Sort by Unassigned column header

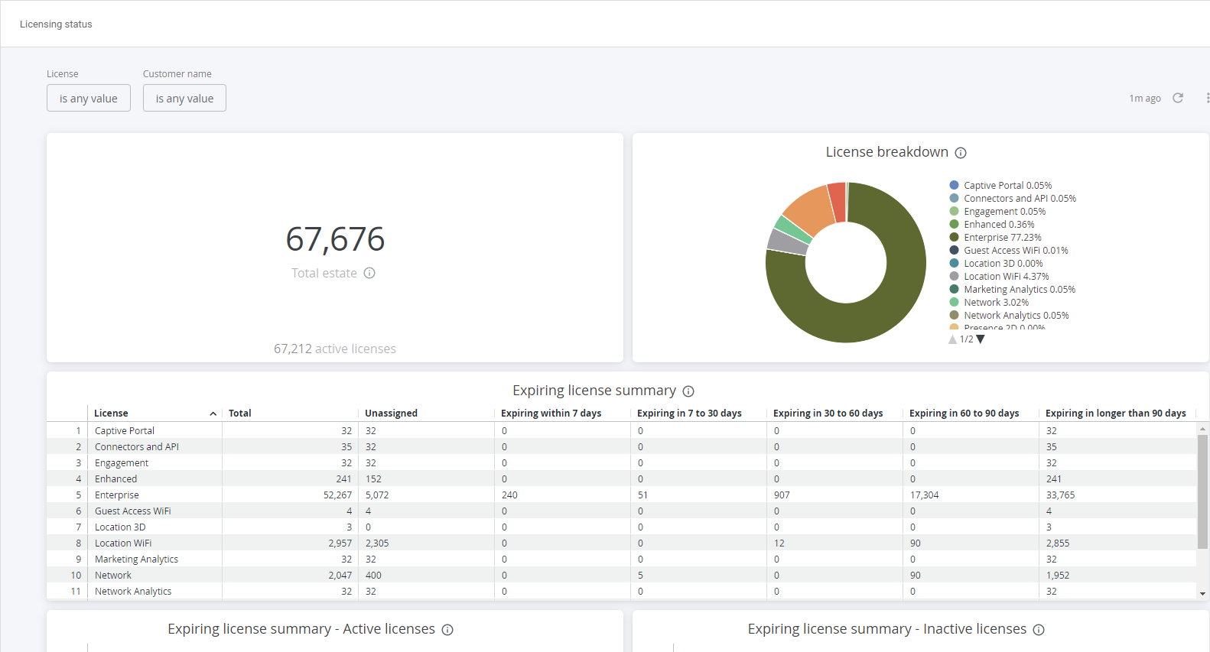(x=391, y=414)
